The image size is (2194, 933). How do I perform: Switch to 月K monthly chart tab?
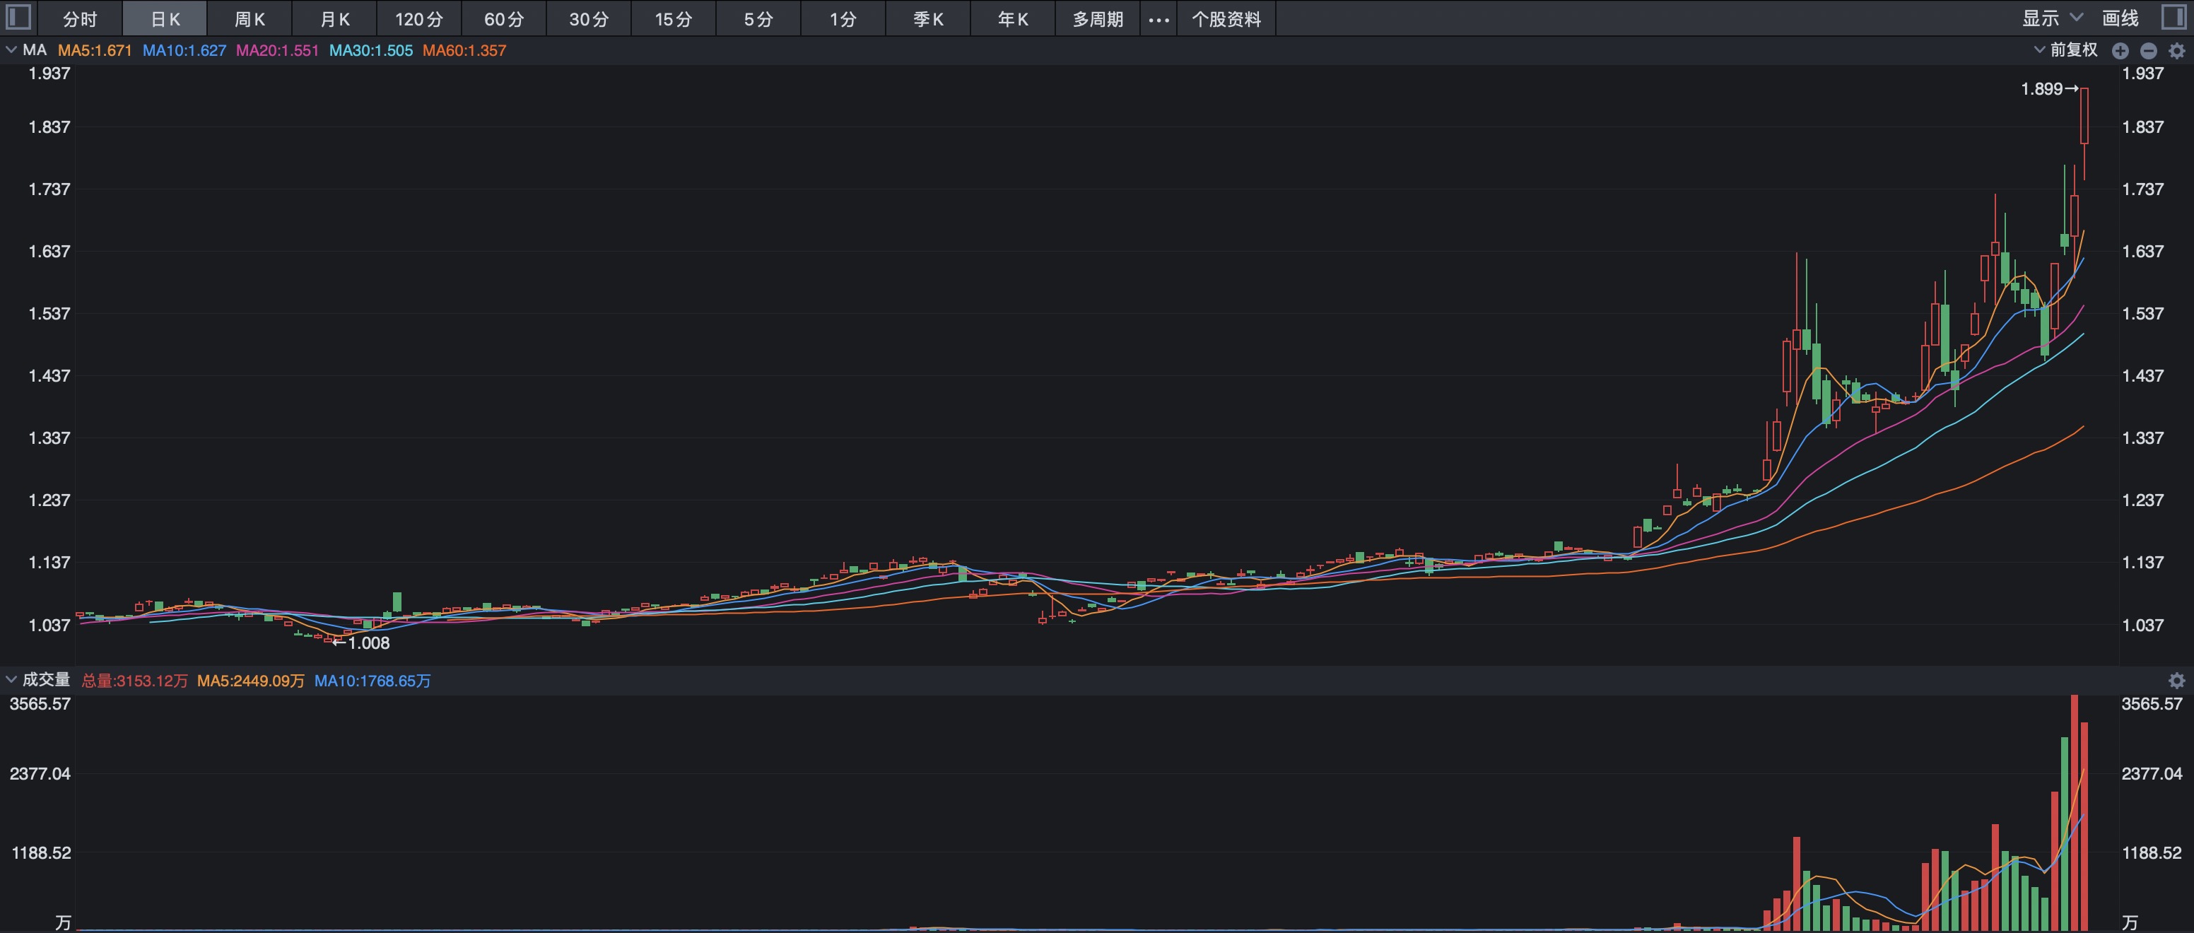click(335, 19)
